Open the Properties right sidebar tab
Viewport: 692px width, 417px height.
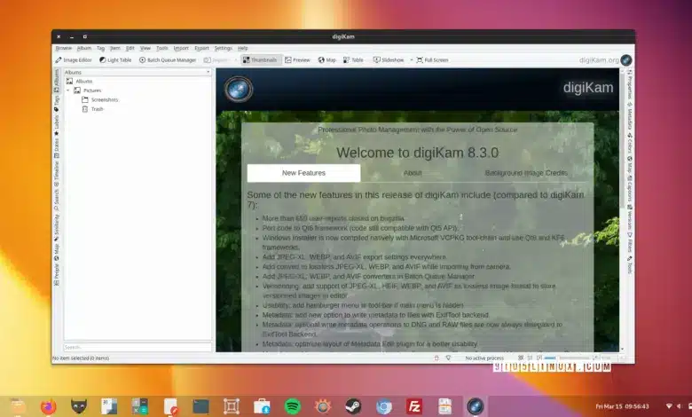(x=630, y=84)
